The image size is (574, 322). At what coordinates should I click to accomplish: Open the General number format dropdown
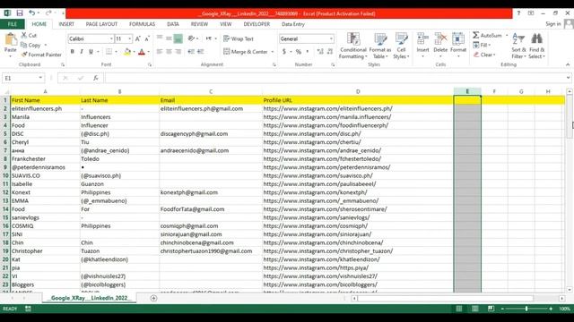pyautogui.click(x=331, y=38)
